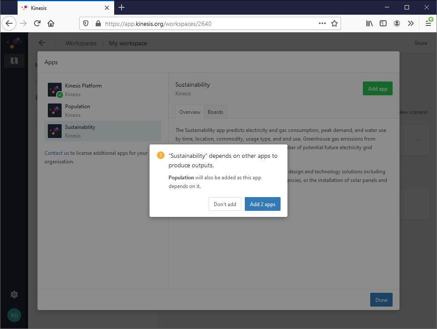
Task: Select the Population app icon
Action: coord(55,110)
